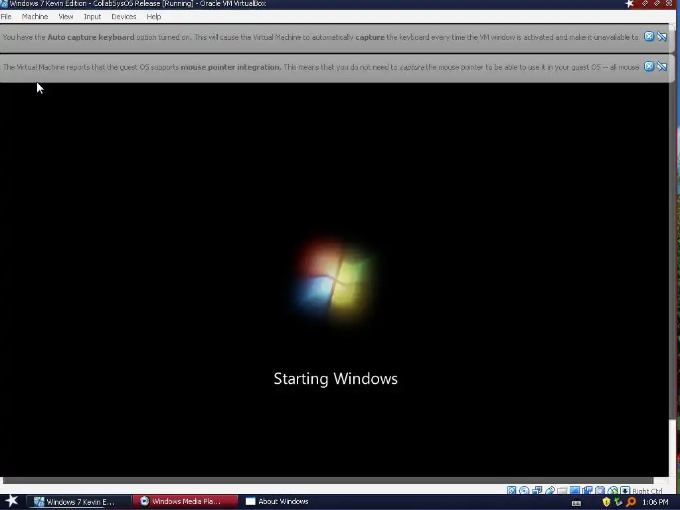This screenshot has height=510, width=680.
Task: Click the mouse integration status icon
Action: point(613,491)
